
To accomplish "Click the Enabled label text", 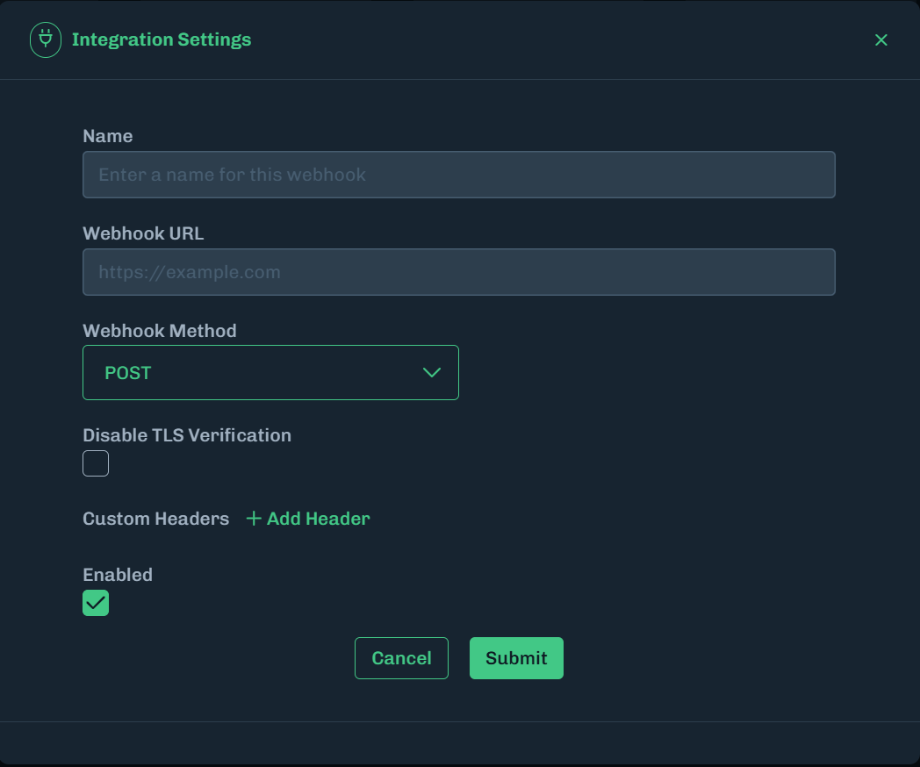I will [x=118, y=575].
